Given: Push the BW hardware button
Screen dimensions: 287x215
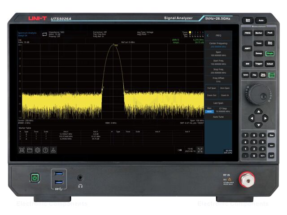Looking at the screenshot, I should [247, 64].
